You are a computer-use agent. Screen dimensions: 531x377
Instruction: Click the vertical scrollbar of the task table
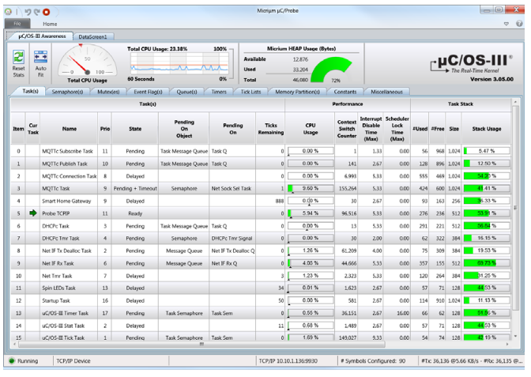[x=515, y=206]
